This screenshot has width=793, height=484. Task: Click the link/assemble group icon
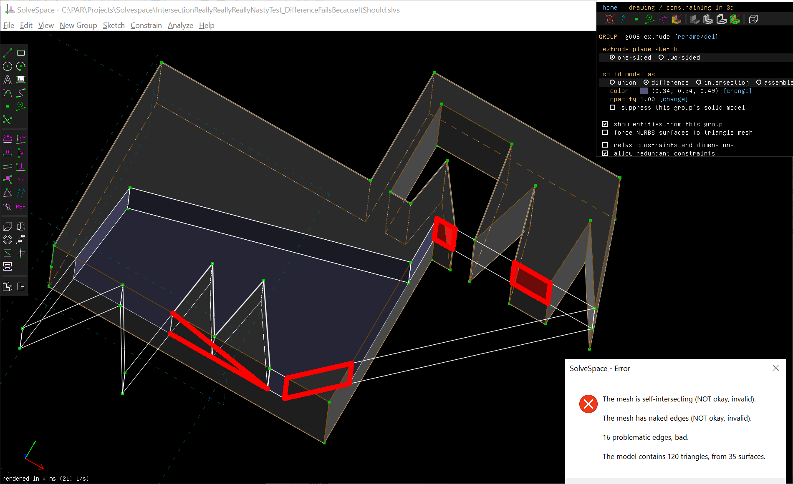pyautogui.click(x=8, y=266)
